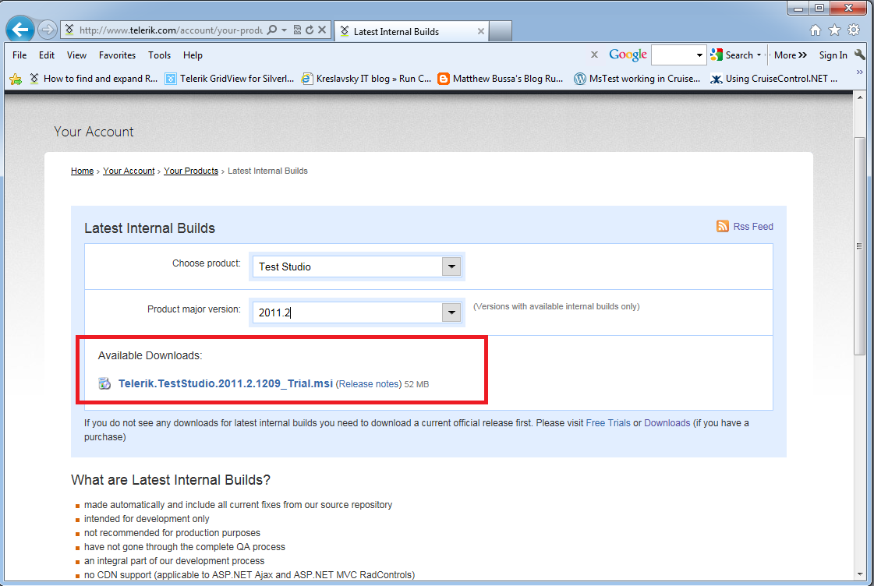Click the page scrollbar up arrow
This screenshot has width=874, height=586.
coord(859,97)
